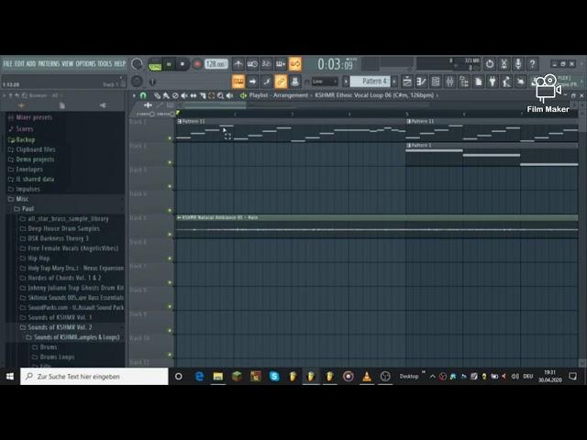Viewport: 587px width, 440px height.
Task: Click the 128 tempo field
Action: (216, 64)
